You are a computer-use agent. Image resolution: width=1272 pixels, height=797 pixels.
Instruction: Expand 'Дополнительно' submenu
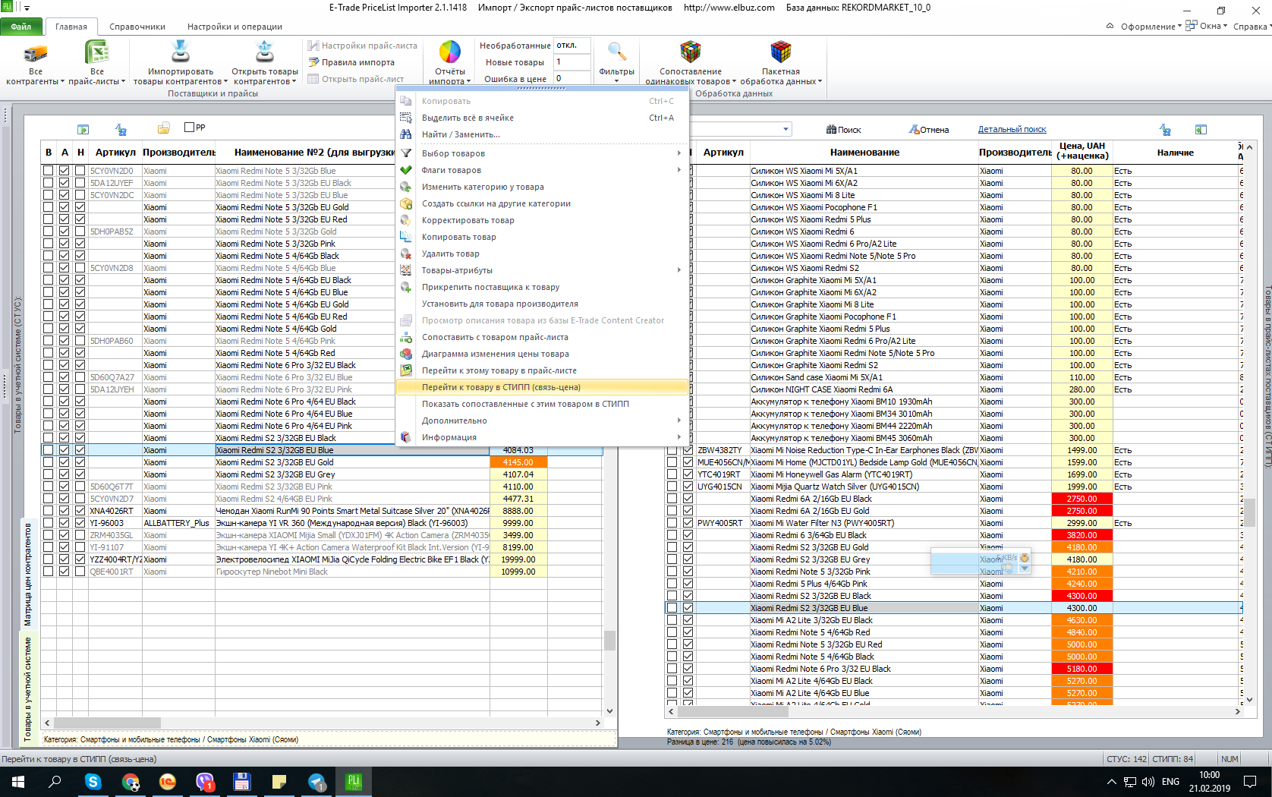(542, 421)
